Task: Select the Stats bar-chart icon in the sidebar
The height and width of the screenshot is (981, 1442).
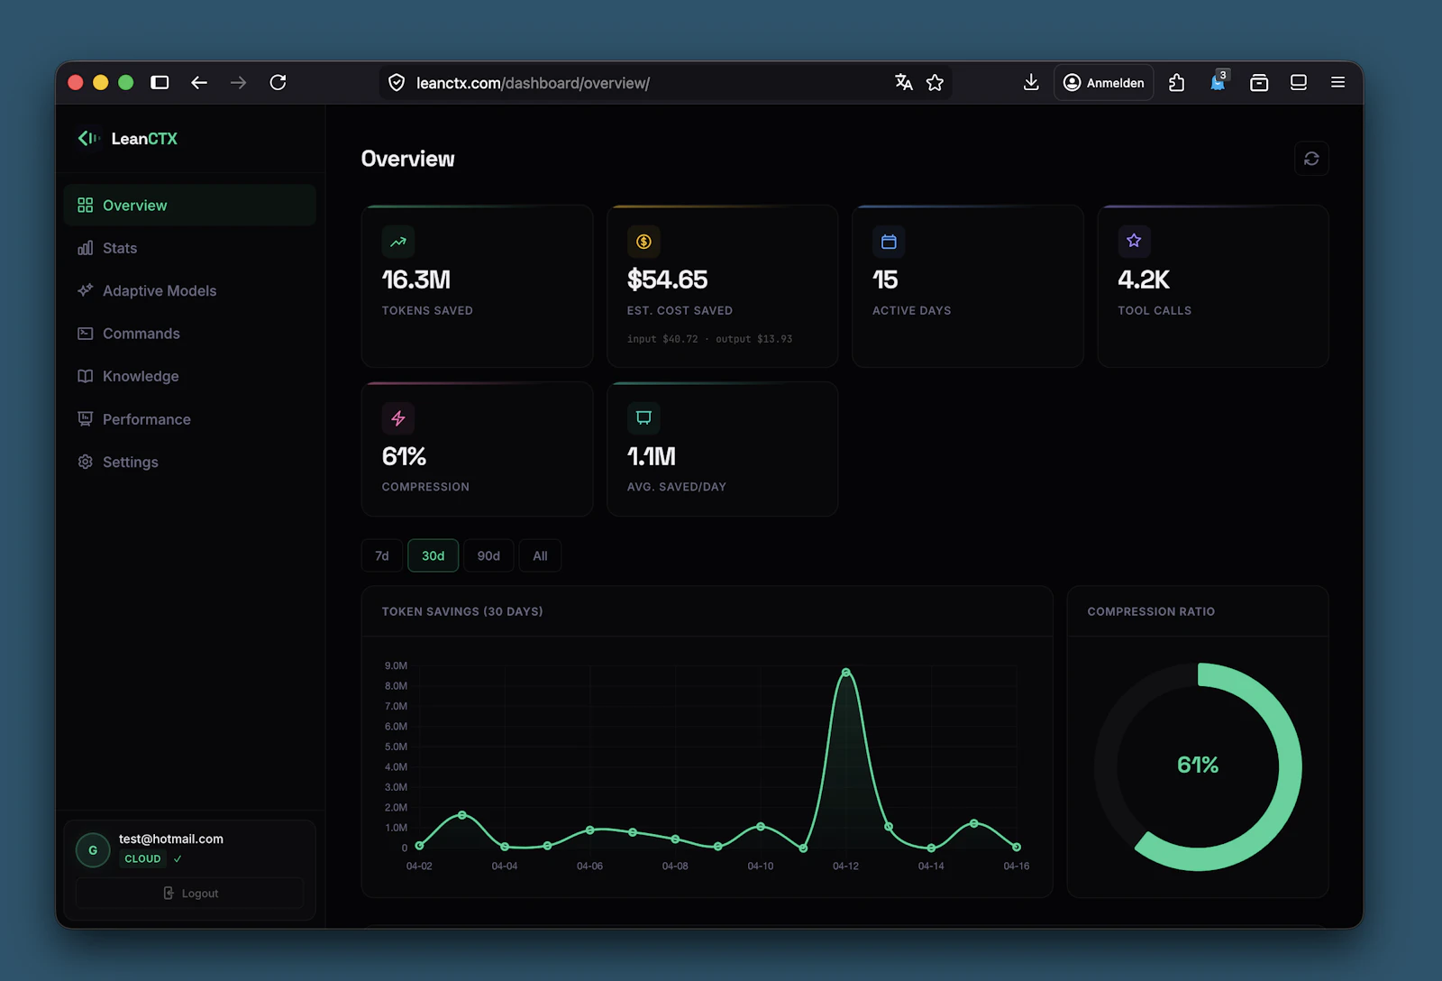Action: [x=85, y=248]
